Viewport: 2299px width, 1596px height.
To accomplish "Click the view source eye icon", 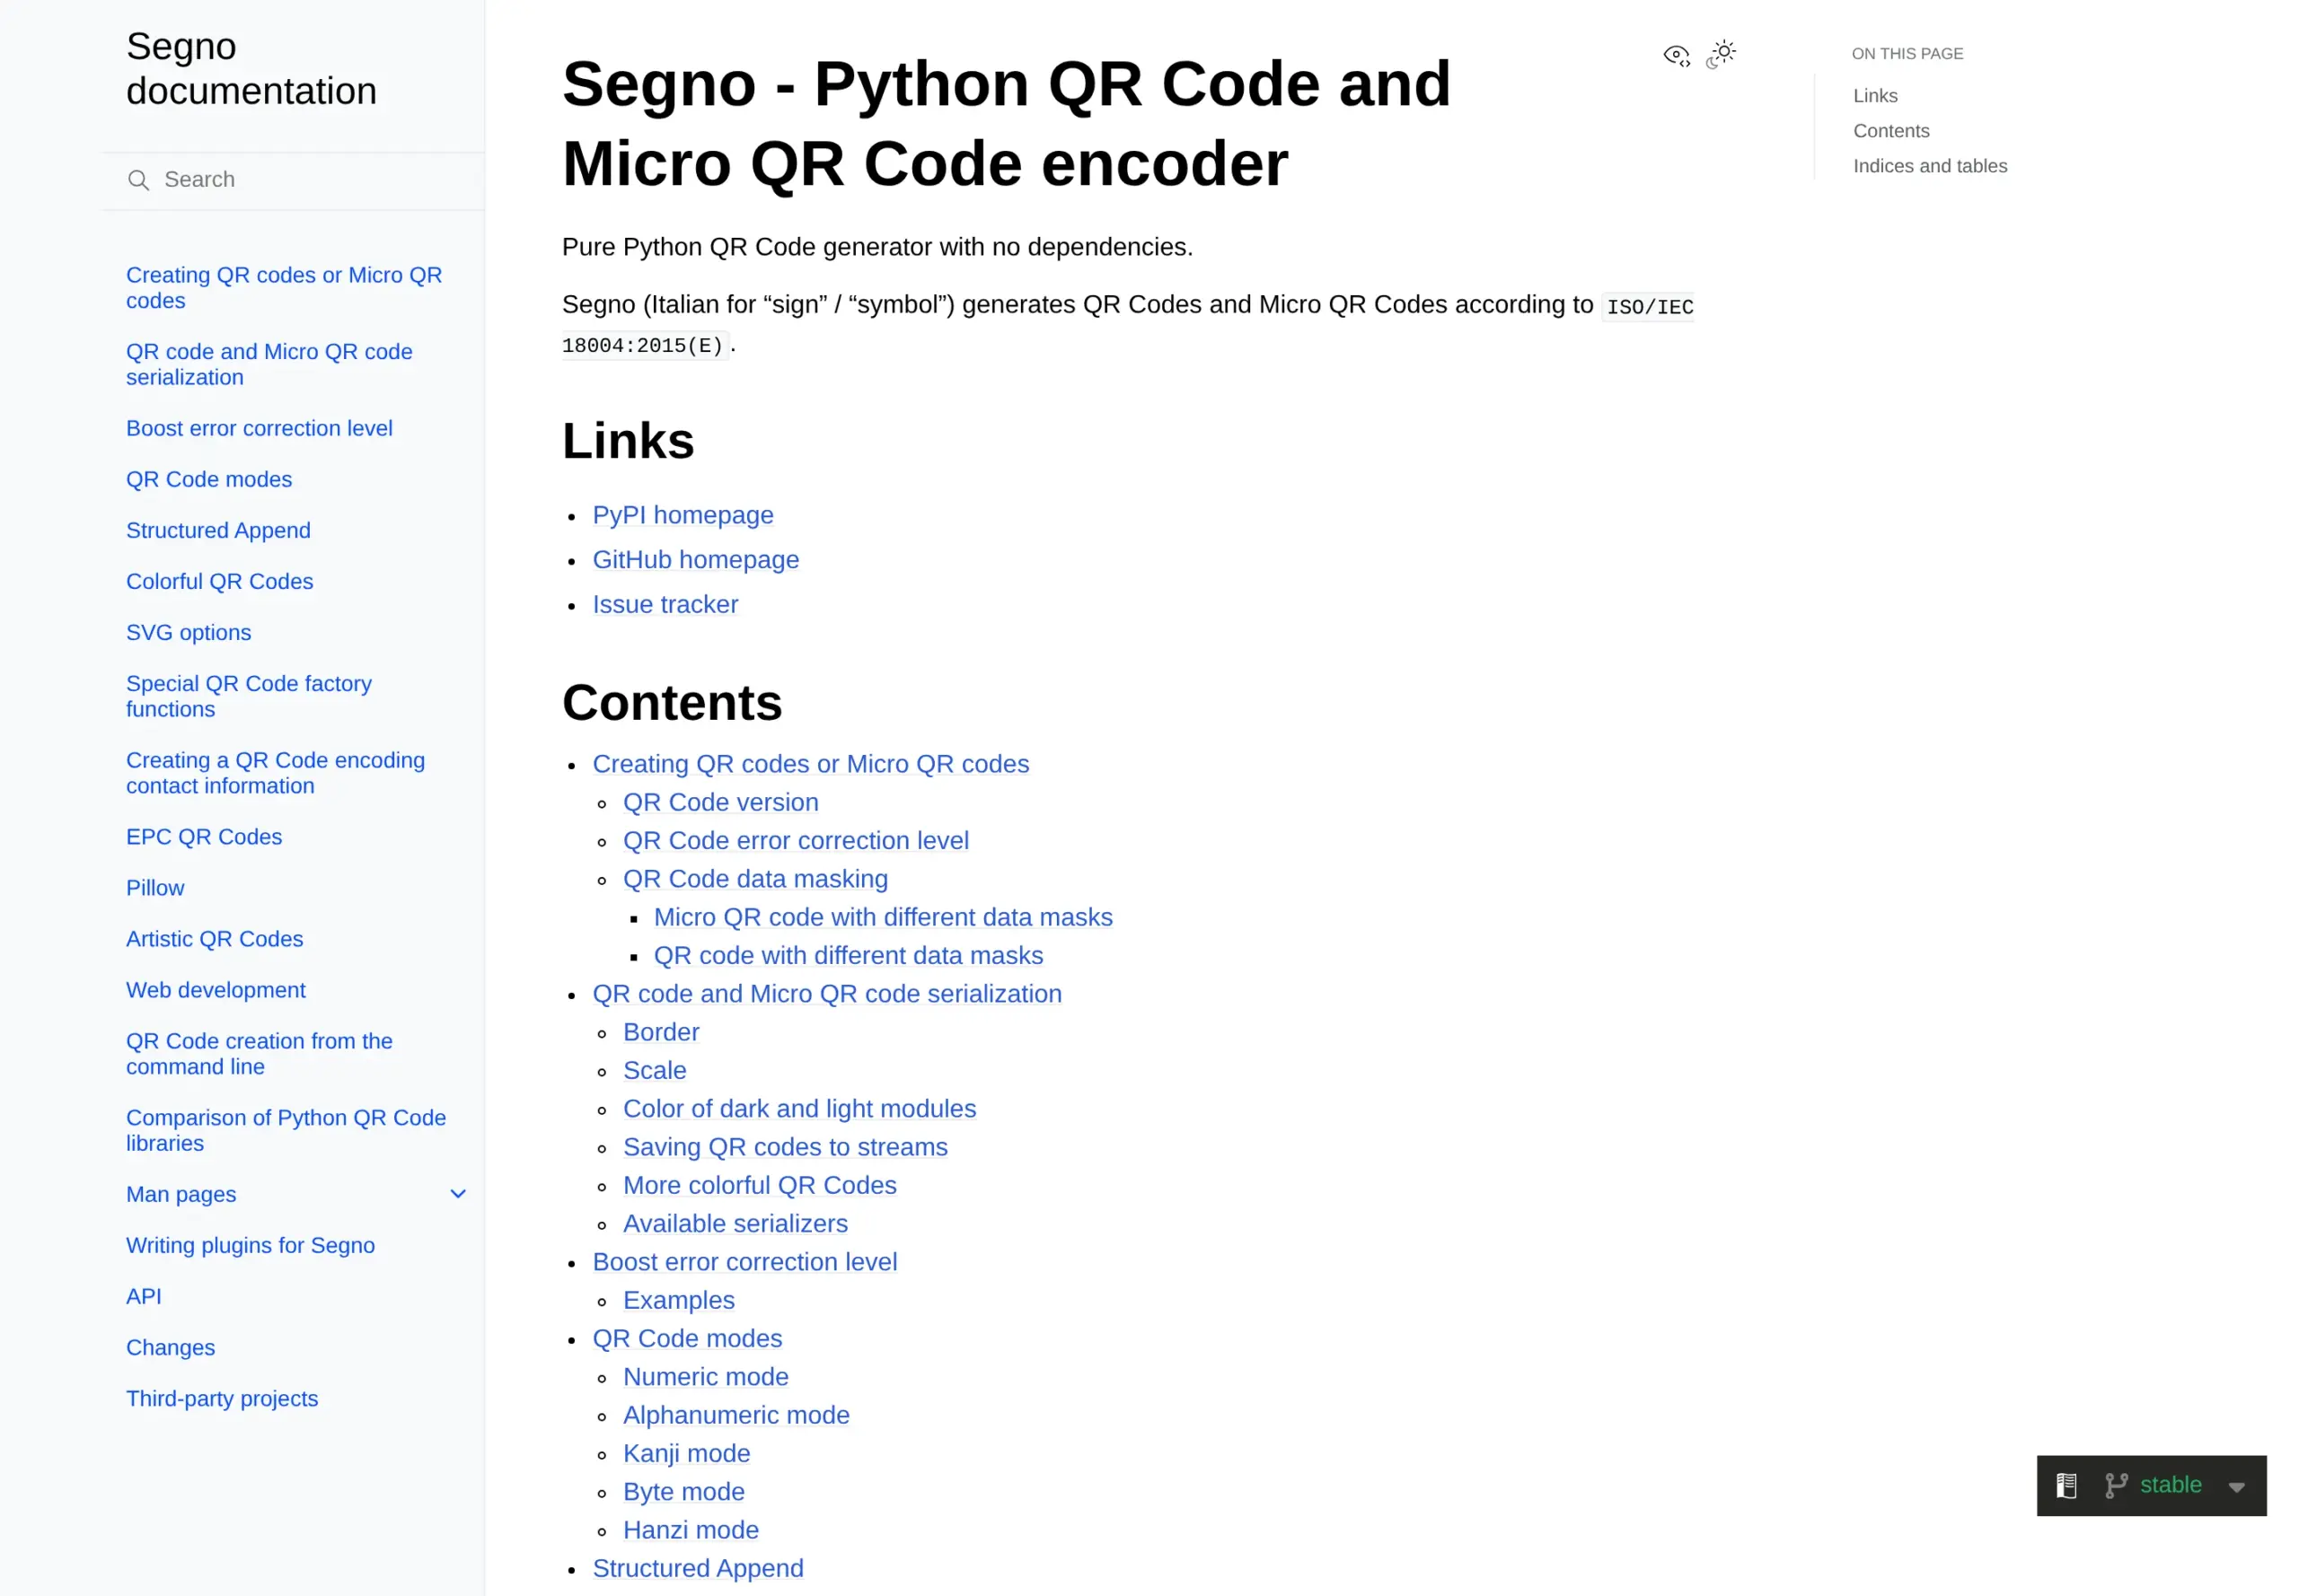I will pyautogui.click(x=1677, y=55).
